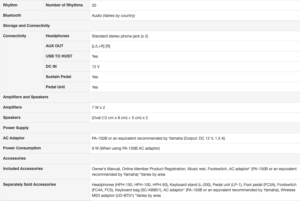Click the 'Storage and Connectivity' section heading
The height and width of the screenshot is (201, 300).
pyautogui.click(x=26, y=26)
